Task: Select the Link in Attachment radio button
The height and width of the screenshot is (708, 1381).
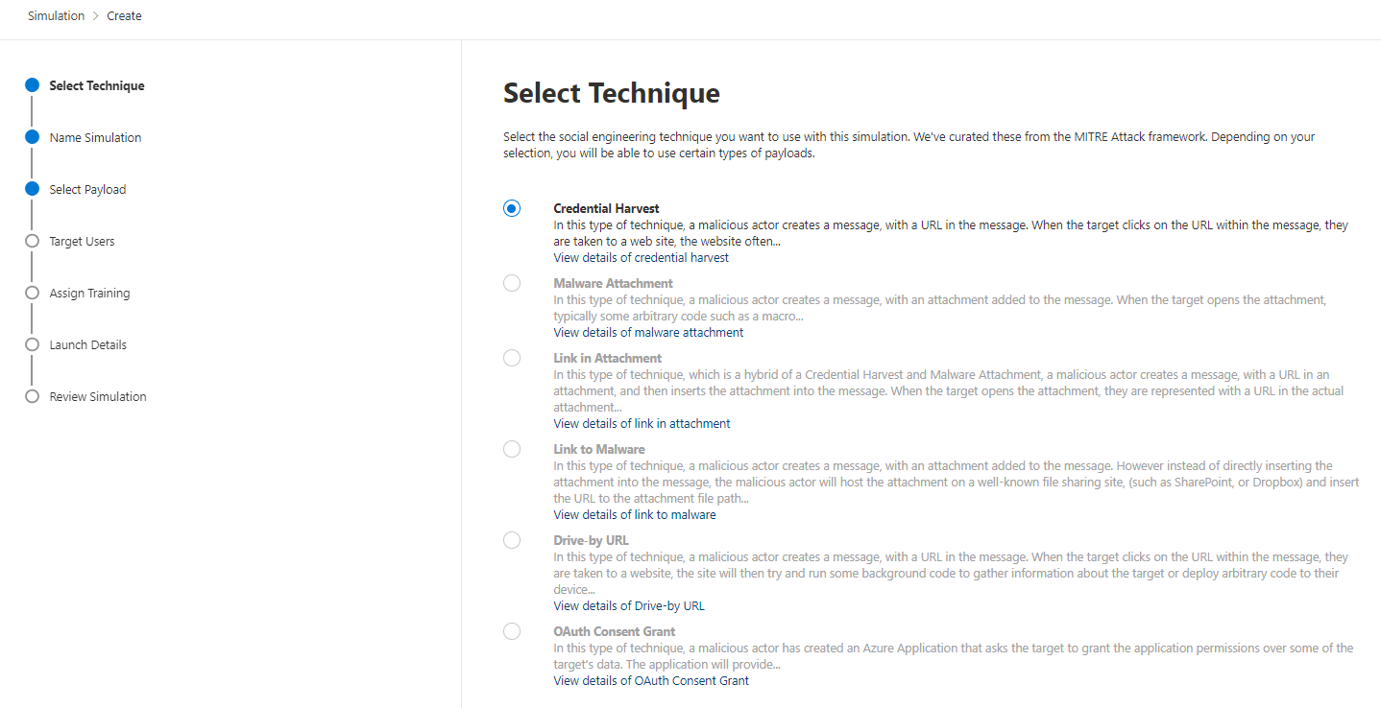Action: pos(512,358)
